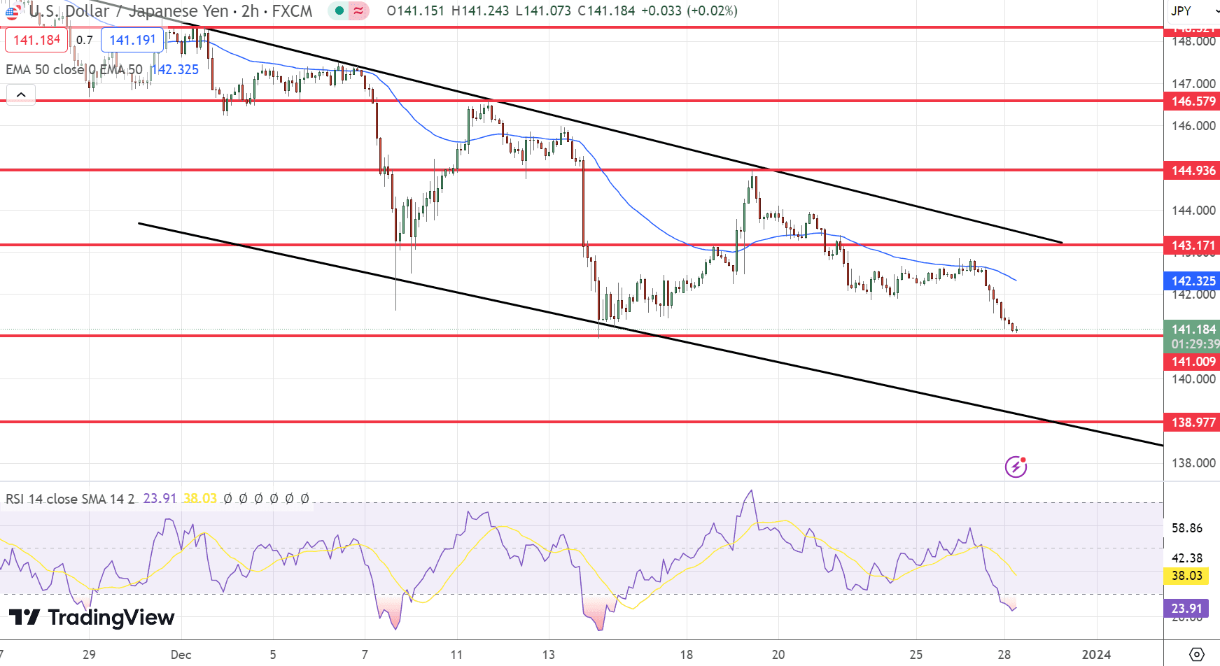
Task: Click the blue 142.325 EMA price label
Action: (x=1193, y=281)
